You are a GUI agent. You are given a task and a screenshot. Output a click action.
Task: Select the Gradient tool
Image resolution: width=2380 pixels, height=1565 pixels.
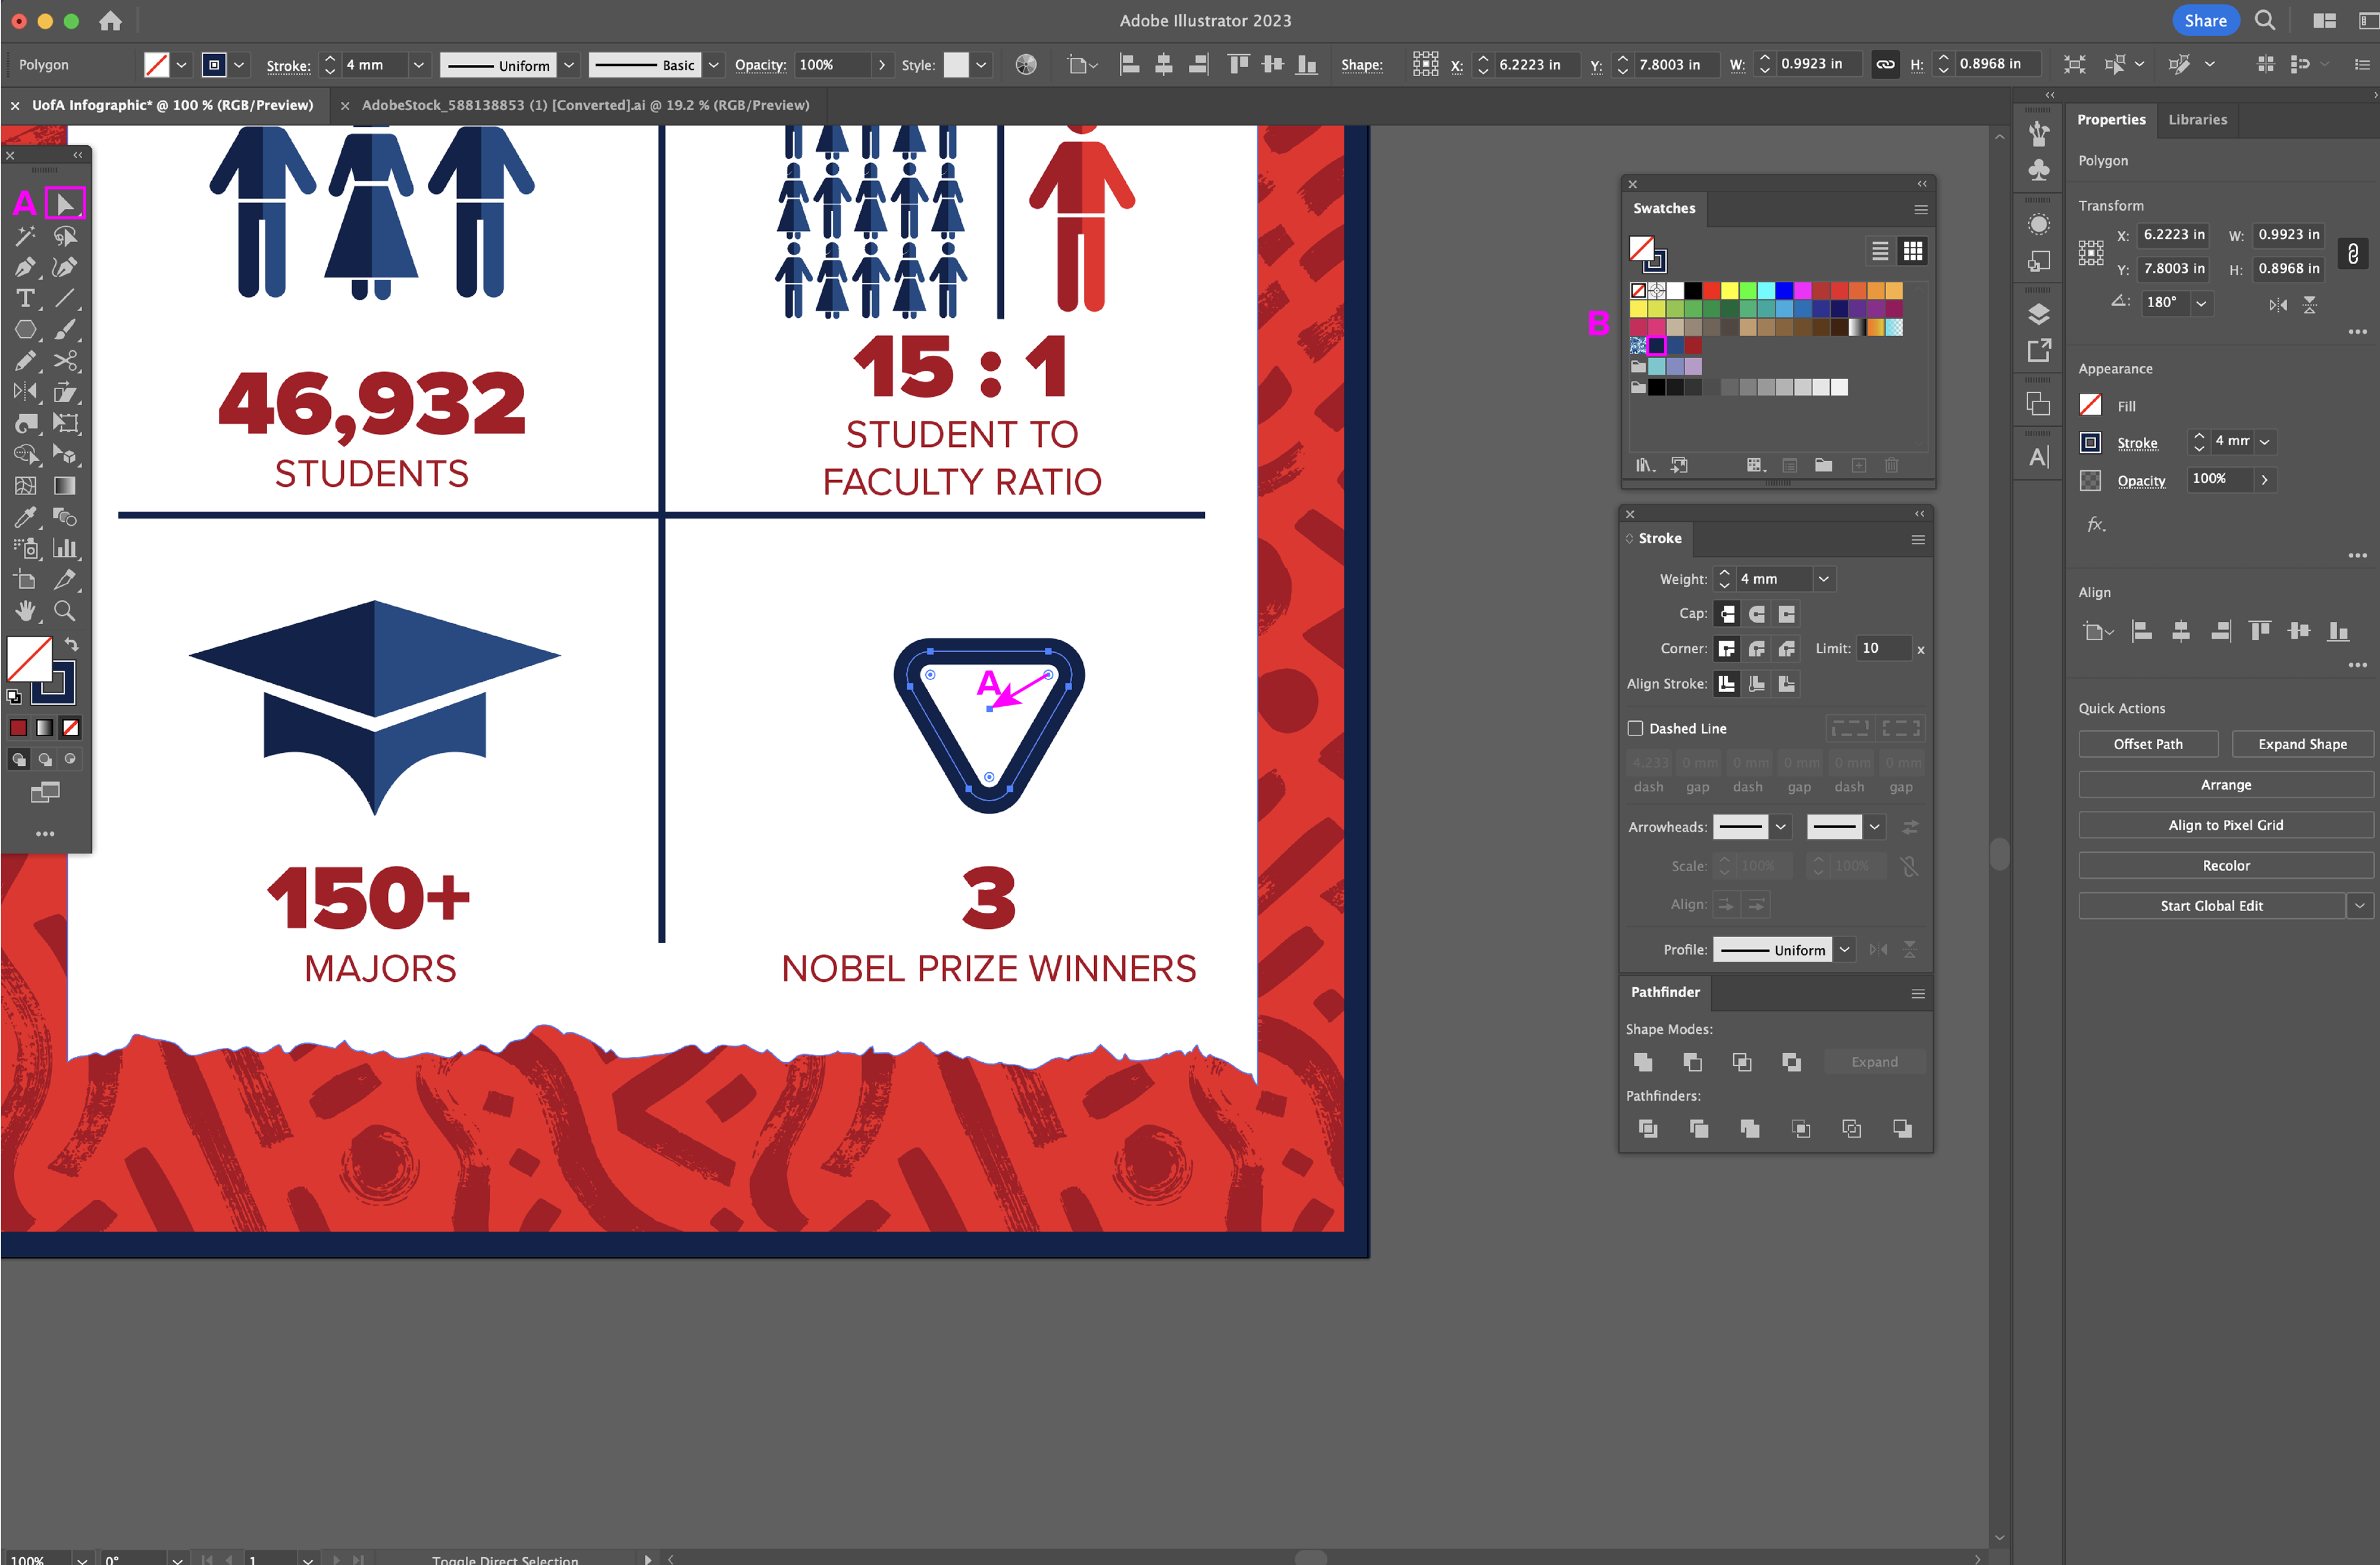(x=65, y=486)
